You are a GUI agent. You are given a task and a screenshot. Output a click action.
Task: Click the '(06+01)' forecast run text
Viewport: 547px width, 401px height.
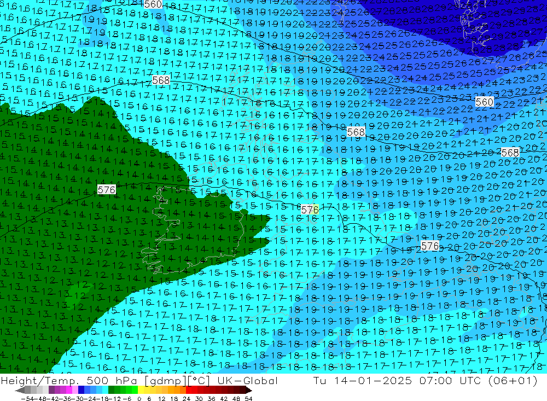(x=513, y=380)
